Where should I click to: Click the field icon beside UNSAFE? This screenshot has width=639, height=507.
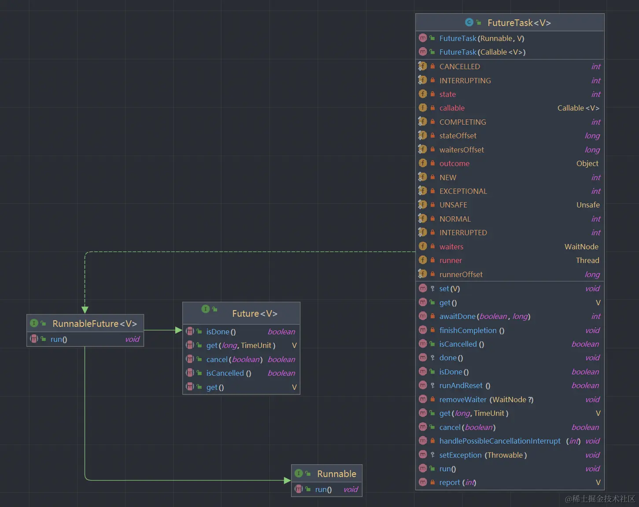coord(423,205)
